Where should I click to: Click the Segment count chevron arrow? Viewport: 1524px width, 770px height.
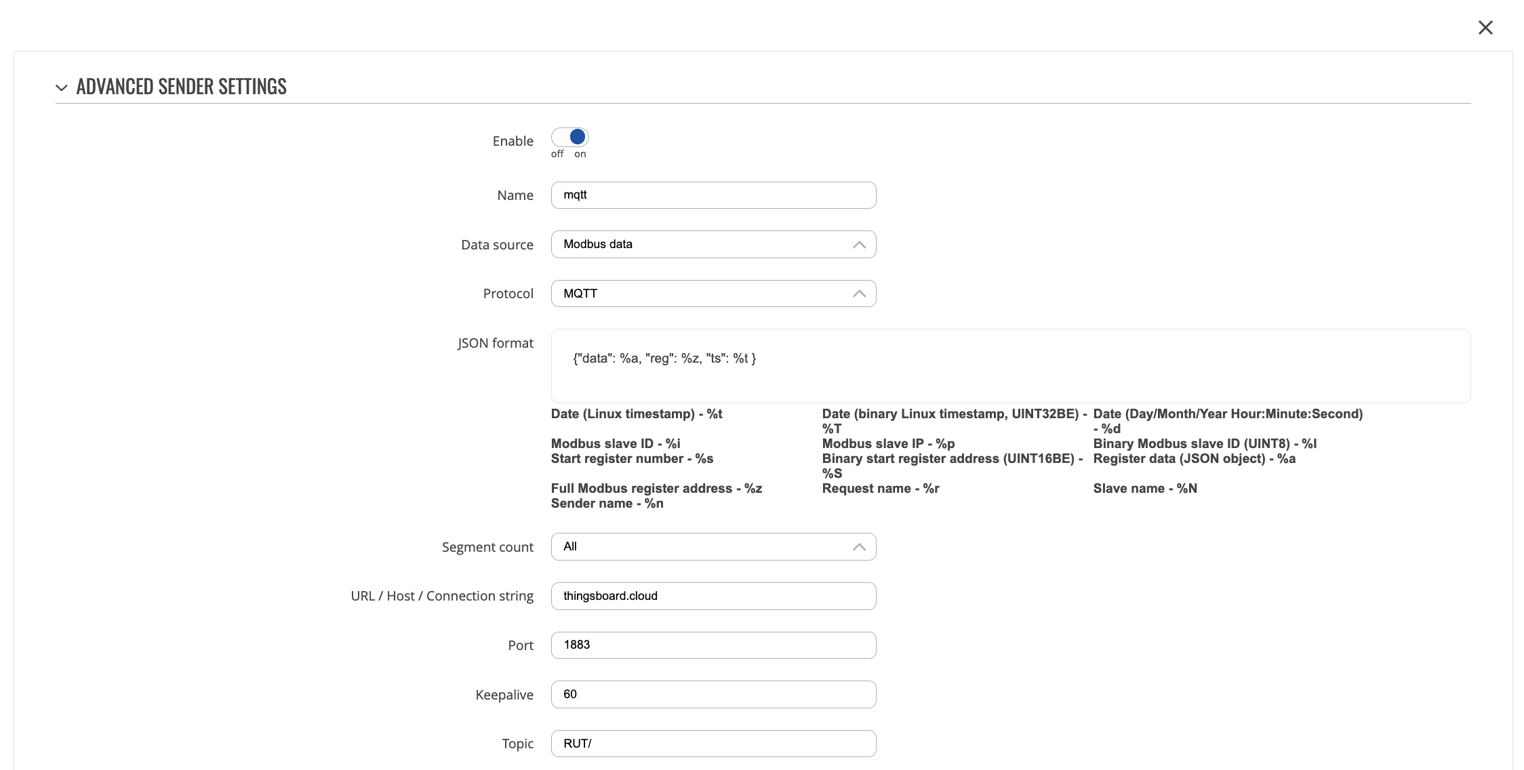tap(859, 547)
